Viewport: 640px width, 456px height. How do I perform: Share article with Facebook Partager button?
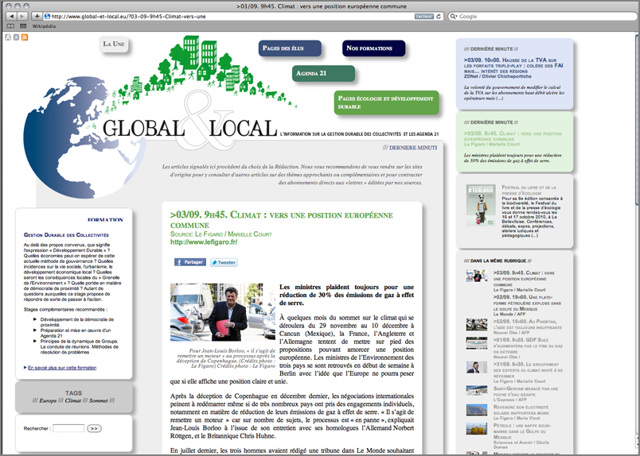[189, 262]
